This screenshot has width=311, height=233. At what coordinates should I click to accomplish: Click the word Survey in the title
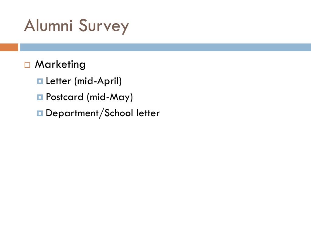(x=104, y=27)
